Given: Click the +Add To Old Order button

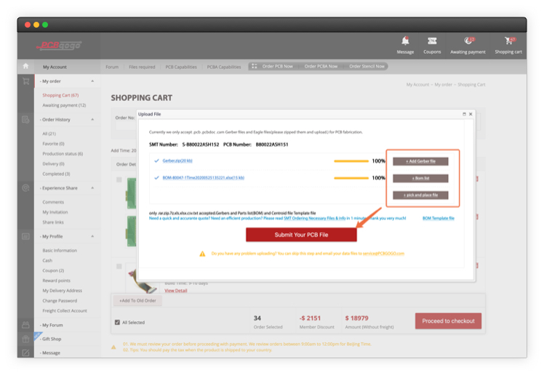Looking at the screenshot, I should (137, 300).
